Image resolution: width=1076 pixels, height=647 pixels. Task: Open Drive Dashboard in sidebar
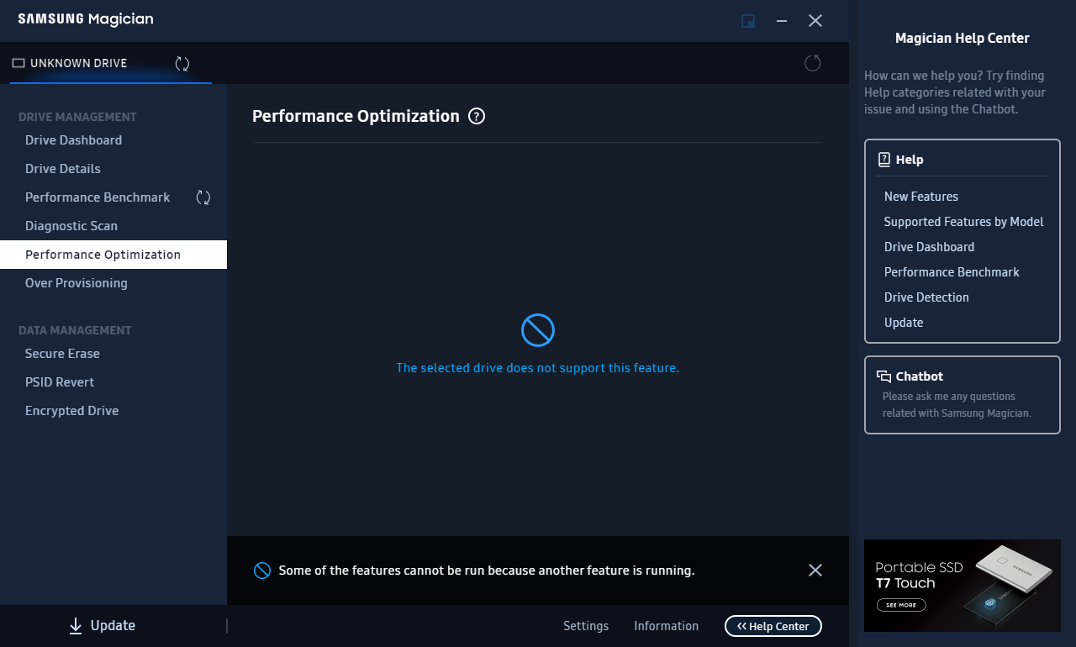pyautogui.click(x=73, y=140)
